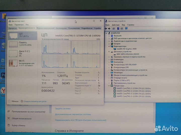Select the Диск 0 (C:) performance item
The width and height of the screenshot is (181, 135).
coord(23,53)
